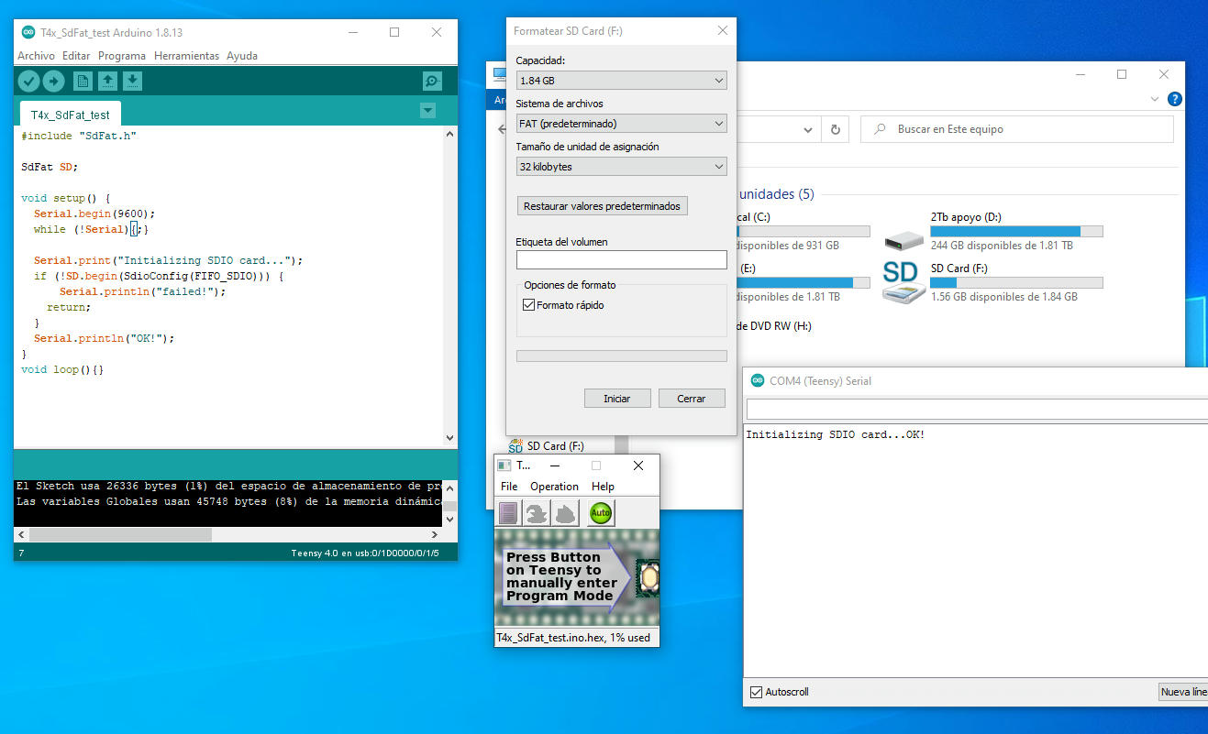This screenshot has width=1208, height=734.
Task: Click the 'SdFat SD;' code line
Action: 50,167
